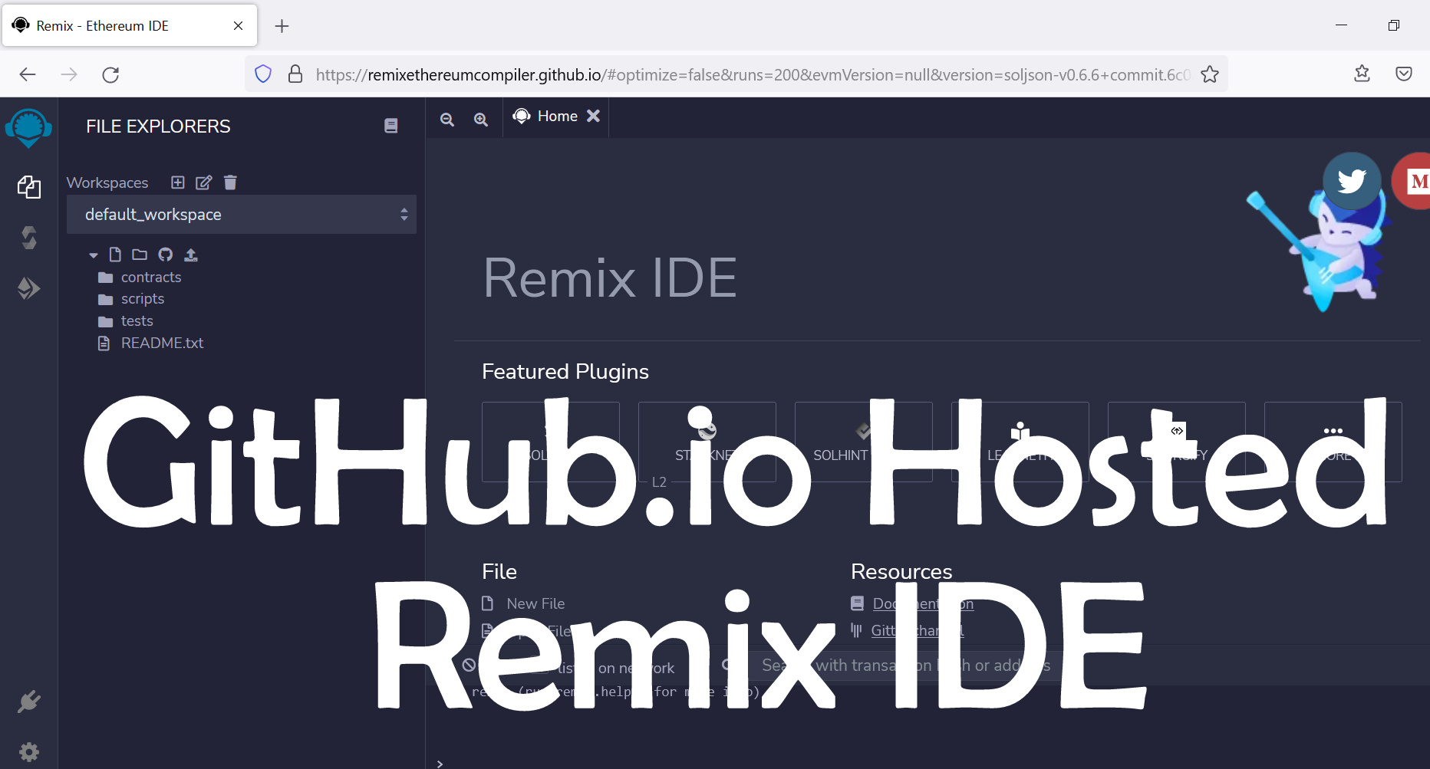Click the Twitter bird button
Viewport: 1430px width, 769px height.
(1352, 181)
